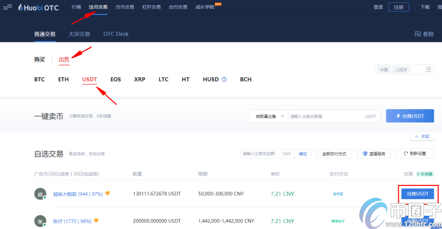This screenshot has width=442, height=229.
Task: Open the hamburger menu at top left
Action: tap(8, 7)
